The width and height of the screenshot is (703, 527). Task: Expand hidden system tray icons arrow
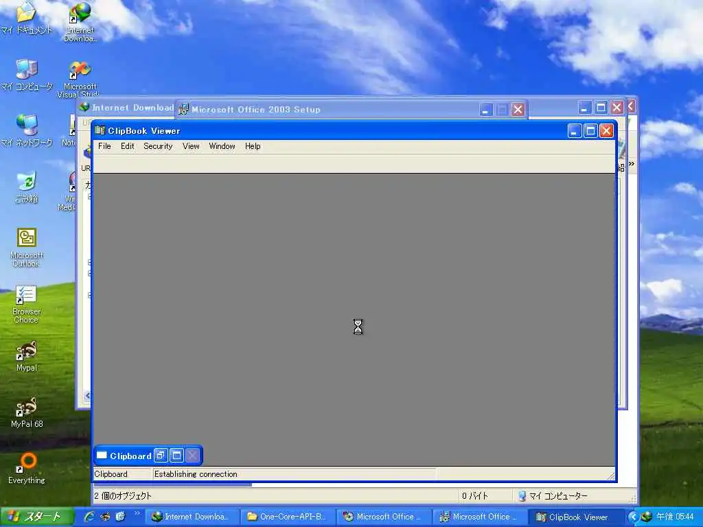tap(632, 517)
